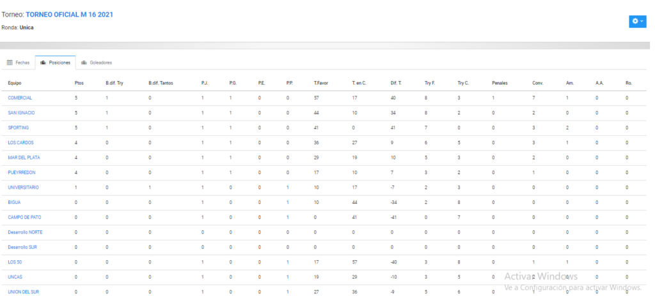Switch to the Fechas tab
655x301 pixels.
(x=18, y=63)
